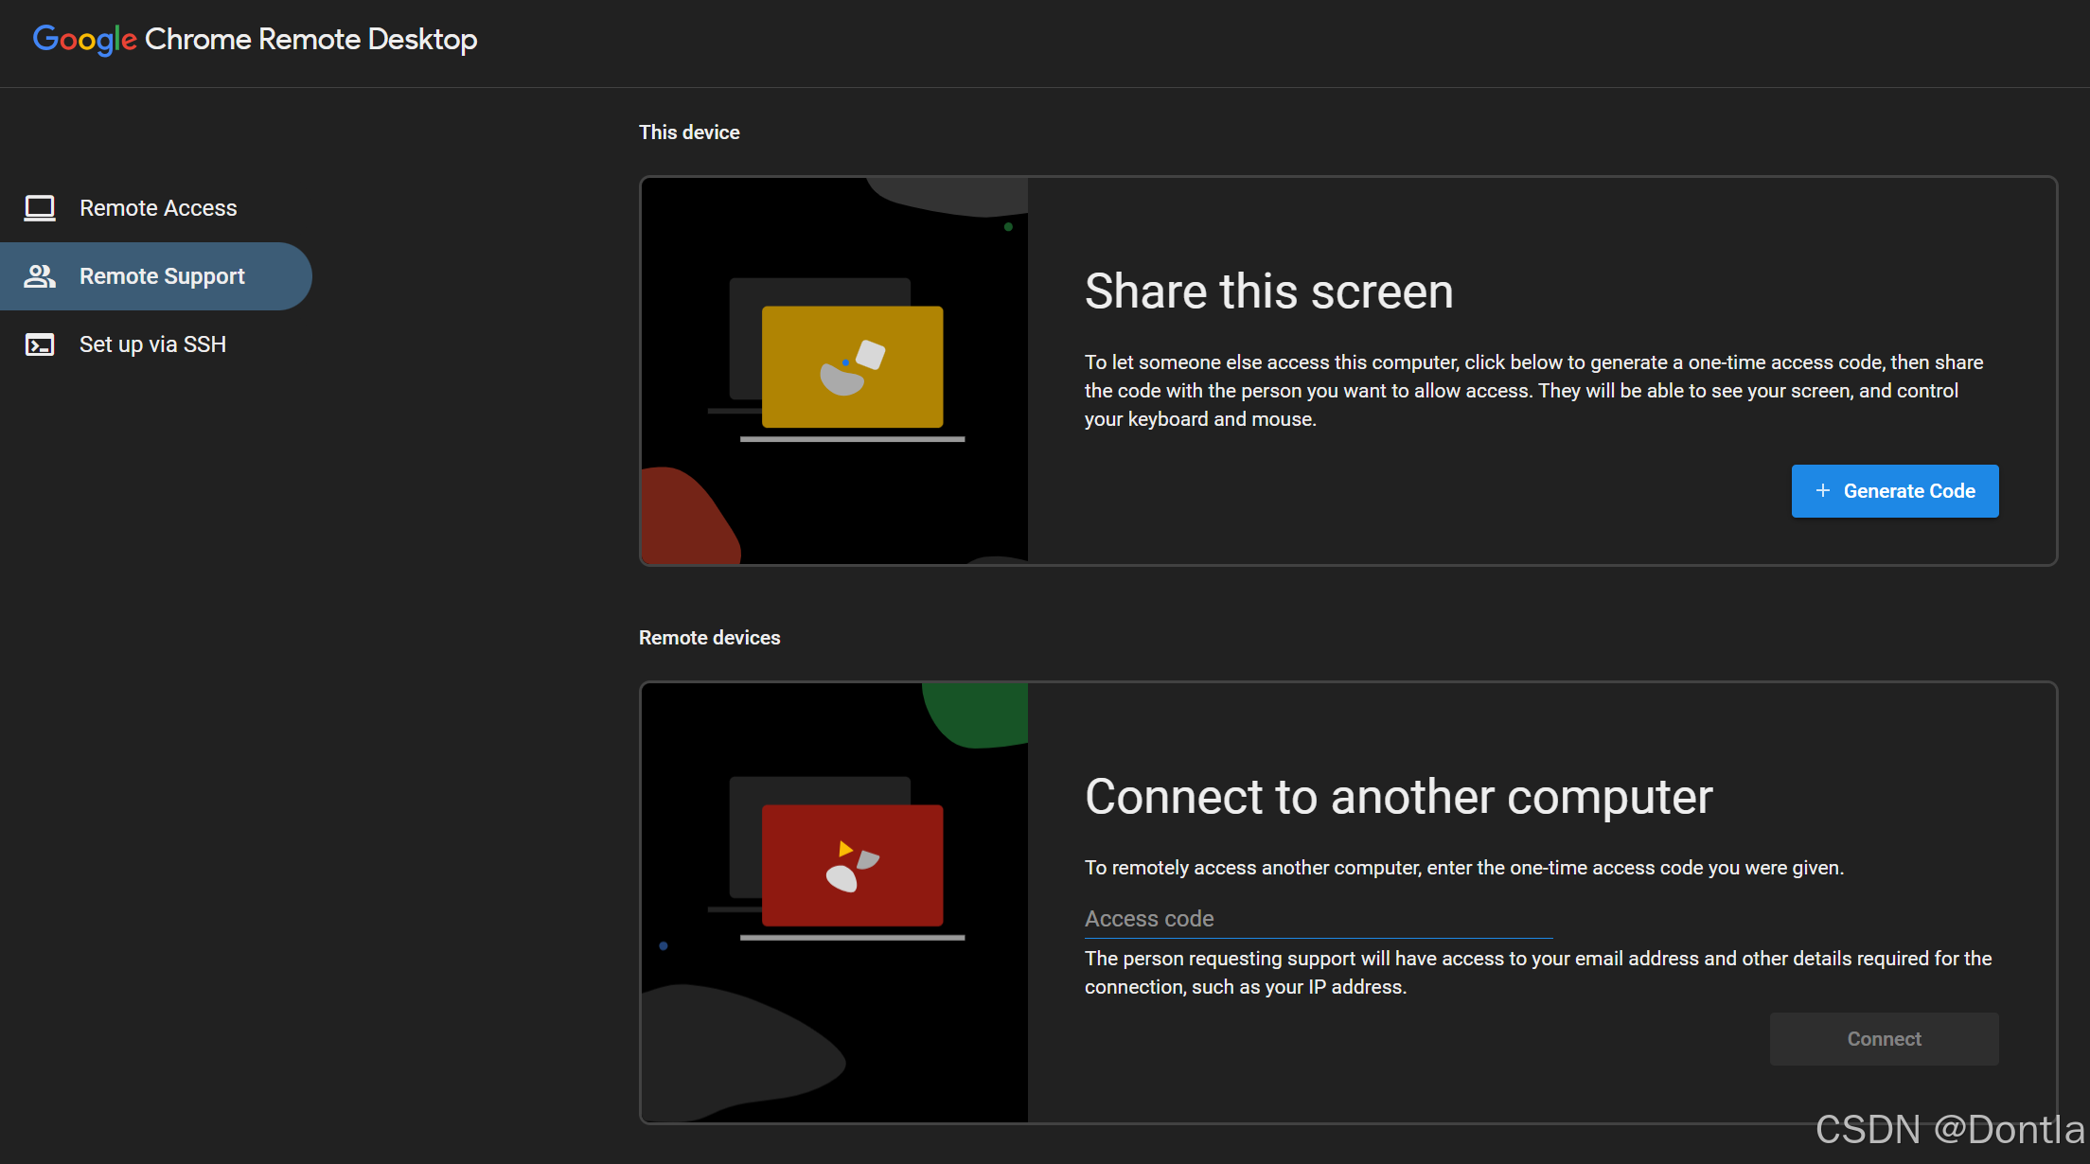Click the This device section label

click(x=689, y=132)
